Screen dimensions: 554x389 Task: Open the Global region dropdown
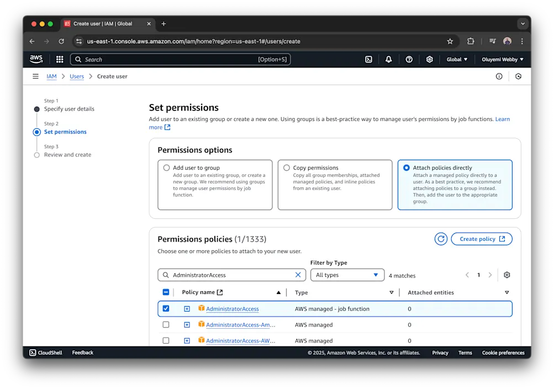456,59
